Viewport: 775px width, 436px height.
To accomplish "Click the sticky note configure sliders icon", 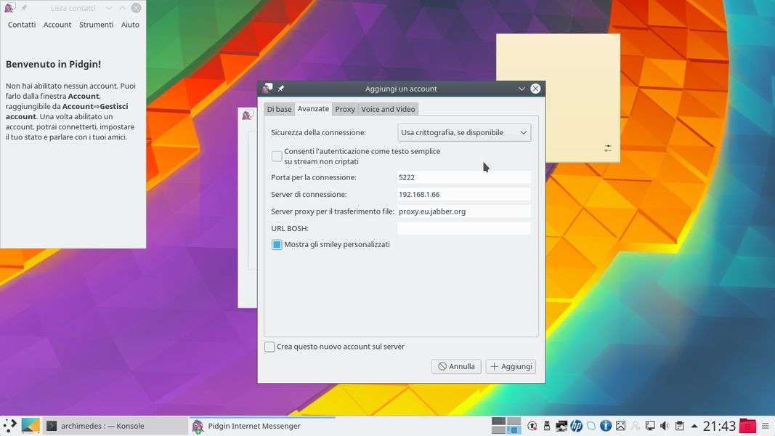I will pos(608,148).
